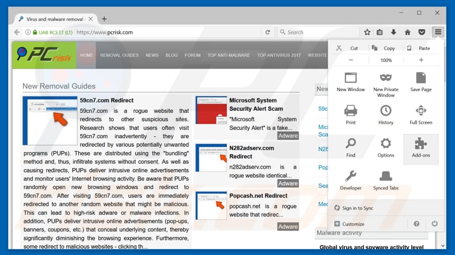Click the N282adserv.com thumbnail

211,158
